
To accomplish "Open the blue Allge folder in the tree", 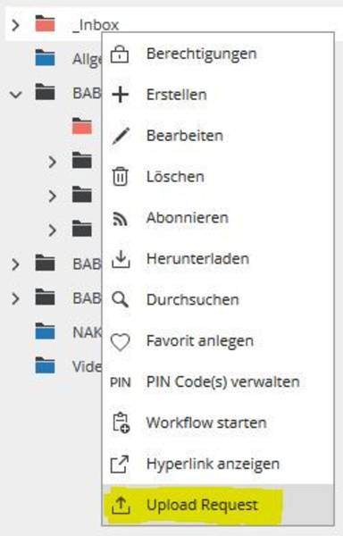I will (x=45, y=57).
